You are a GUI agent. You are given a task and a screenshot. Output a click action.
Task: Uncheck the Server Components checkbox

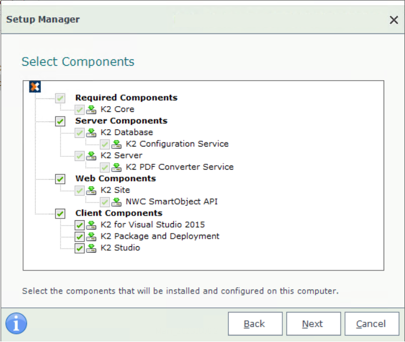click(x=60, y=121)
